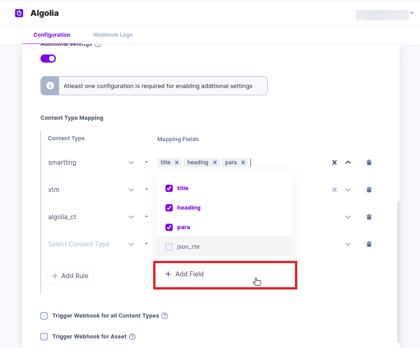Screen dimensions: 420x348
Task: Click the Additional settings help icon
Action: click(98, 44)
